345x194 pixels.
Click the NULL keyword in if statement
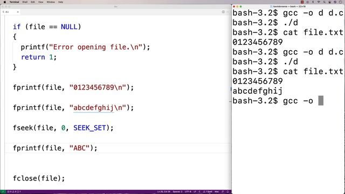pos(69,27)
